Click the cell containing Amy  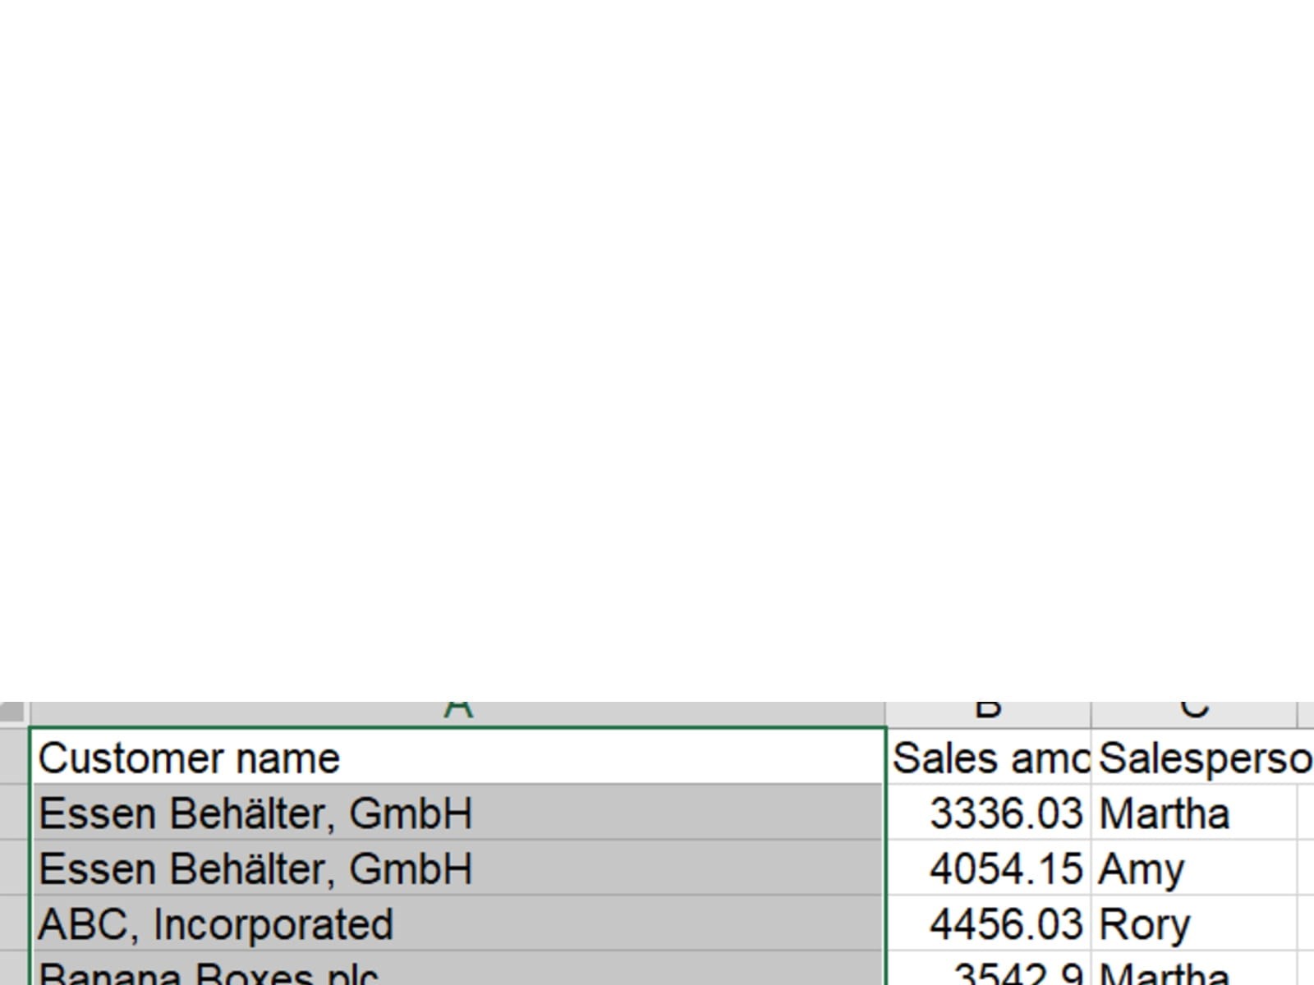click(1195, 868)
